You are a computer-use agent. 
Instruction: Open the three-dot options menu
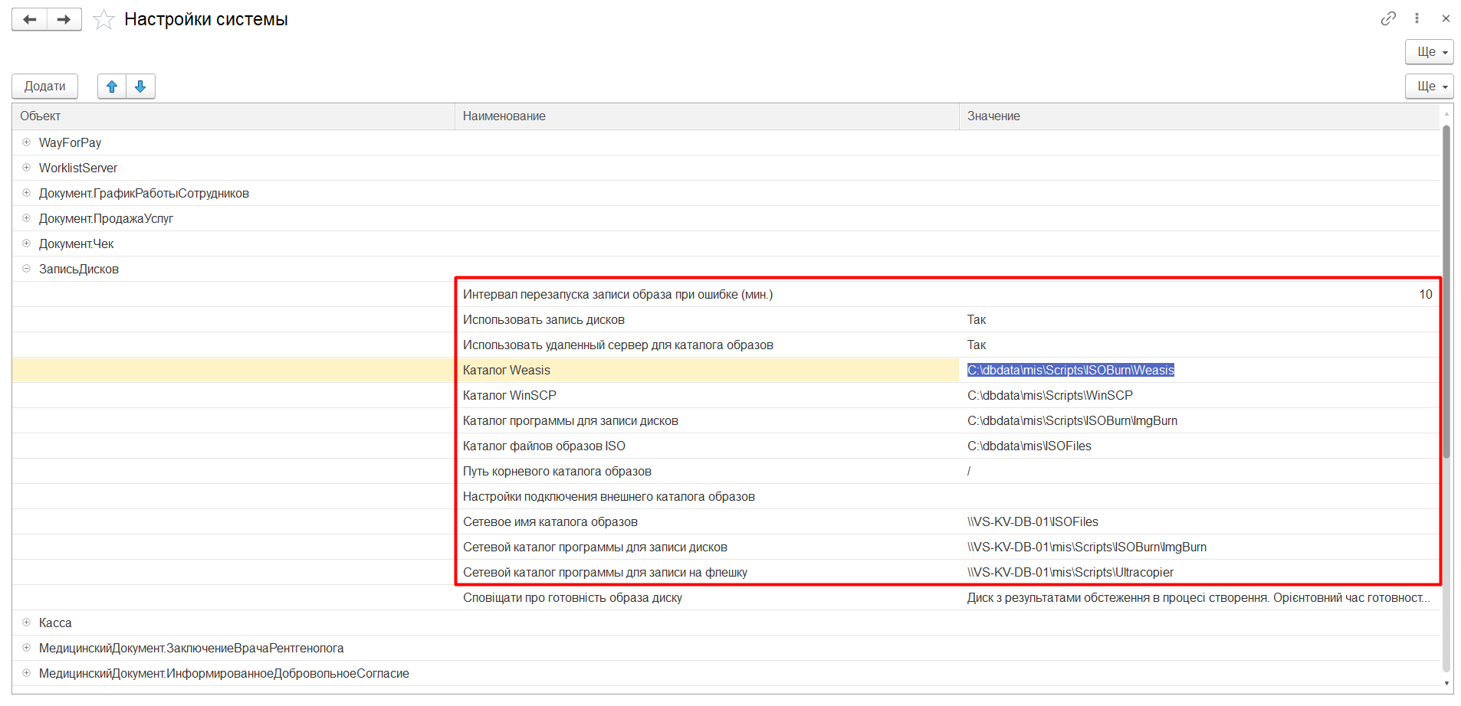pos(1417,18)
